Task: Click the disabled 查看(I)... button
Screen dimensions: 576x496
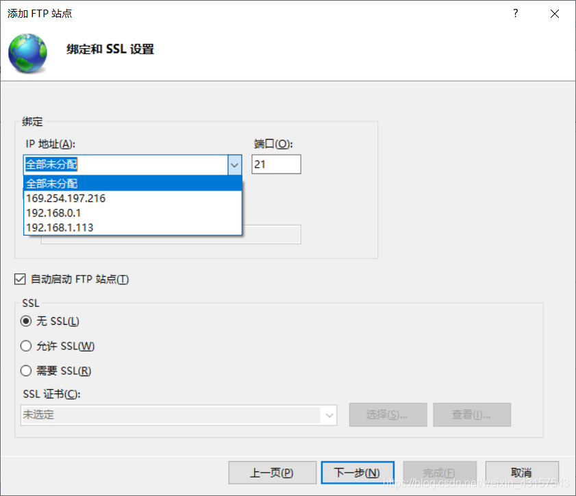Action: coord(472,414)
